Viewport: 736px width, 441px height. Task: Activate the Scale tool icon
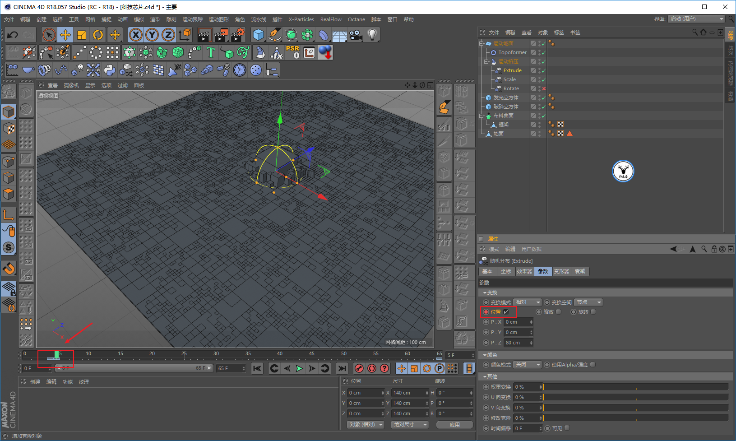click(x=82, y=35)
